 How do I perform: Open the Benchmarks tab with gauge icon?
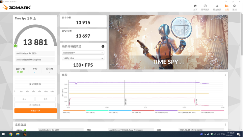[205, 7]
